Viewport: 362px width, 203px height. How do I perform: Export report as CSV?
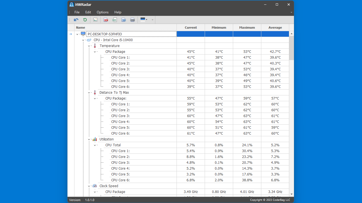(x=115, y=20)
